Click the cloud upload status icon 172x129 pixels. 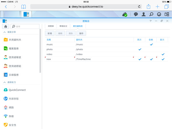point(125,14)
